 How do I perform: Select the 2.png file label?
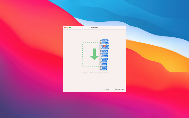[104, 67]
